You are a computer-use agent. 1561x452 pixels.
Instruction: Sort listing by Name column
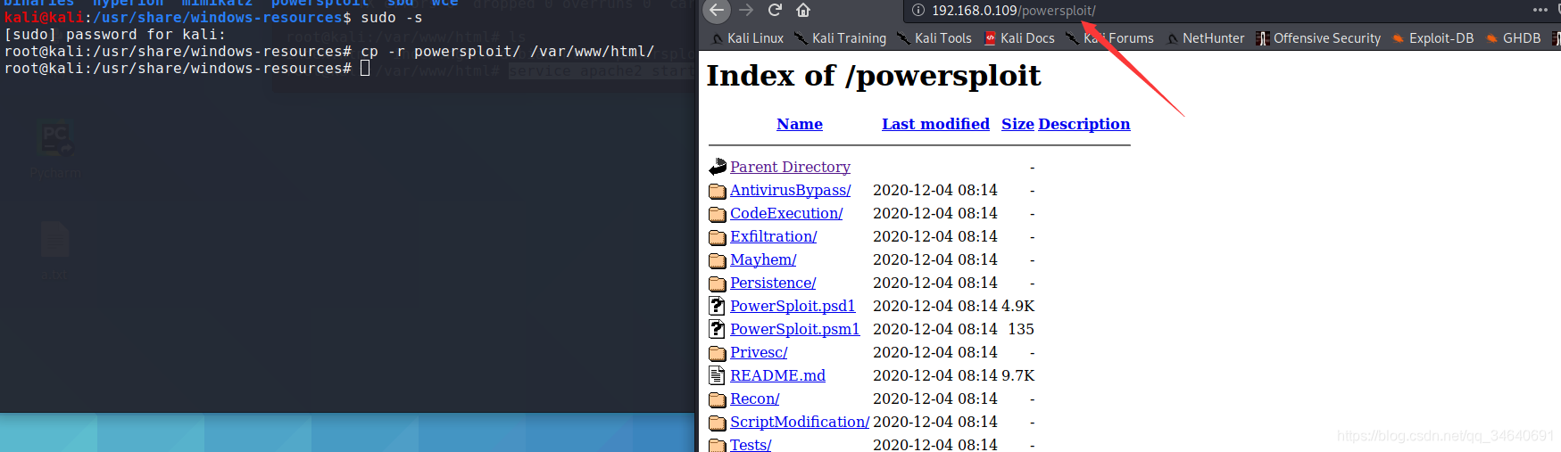tap(800, 124)
